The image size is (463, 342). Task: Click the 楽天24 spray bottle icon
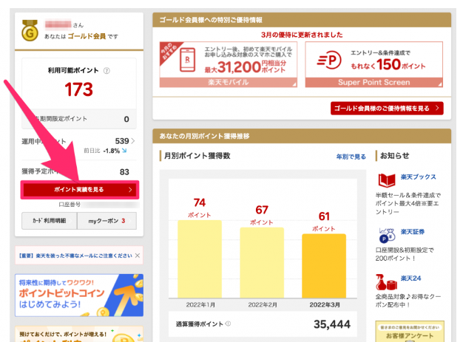386,282
